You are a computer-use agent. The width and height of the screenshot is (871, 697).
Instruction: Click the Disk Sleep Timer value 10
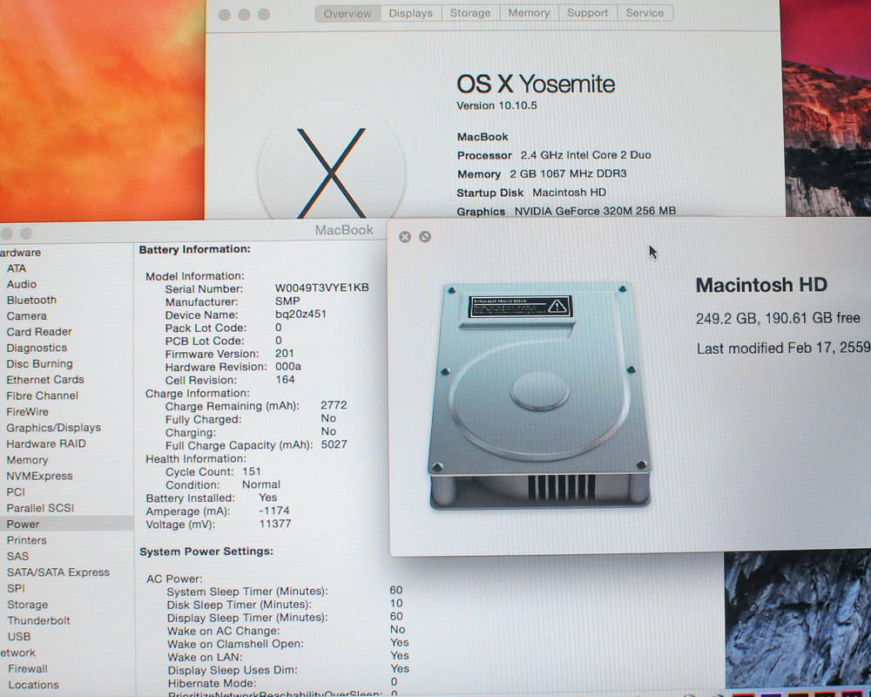396,603
